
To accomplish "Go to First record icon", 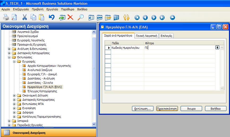I will tap(137, 17).
